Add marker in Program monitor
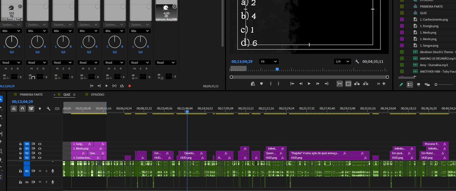Screen dimensions: 456x191 tap(261, 84)
